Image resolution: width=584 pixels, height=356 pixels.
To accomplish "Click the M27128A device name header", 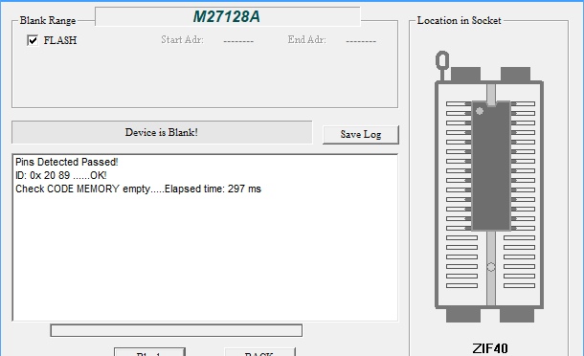I will [x=228, y=17].
